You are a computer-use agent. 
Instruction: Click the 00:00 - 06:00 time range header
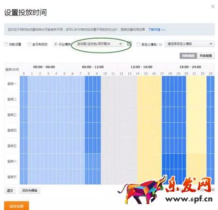point(44,67)
